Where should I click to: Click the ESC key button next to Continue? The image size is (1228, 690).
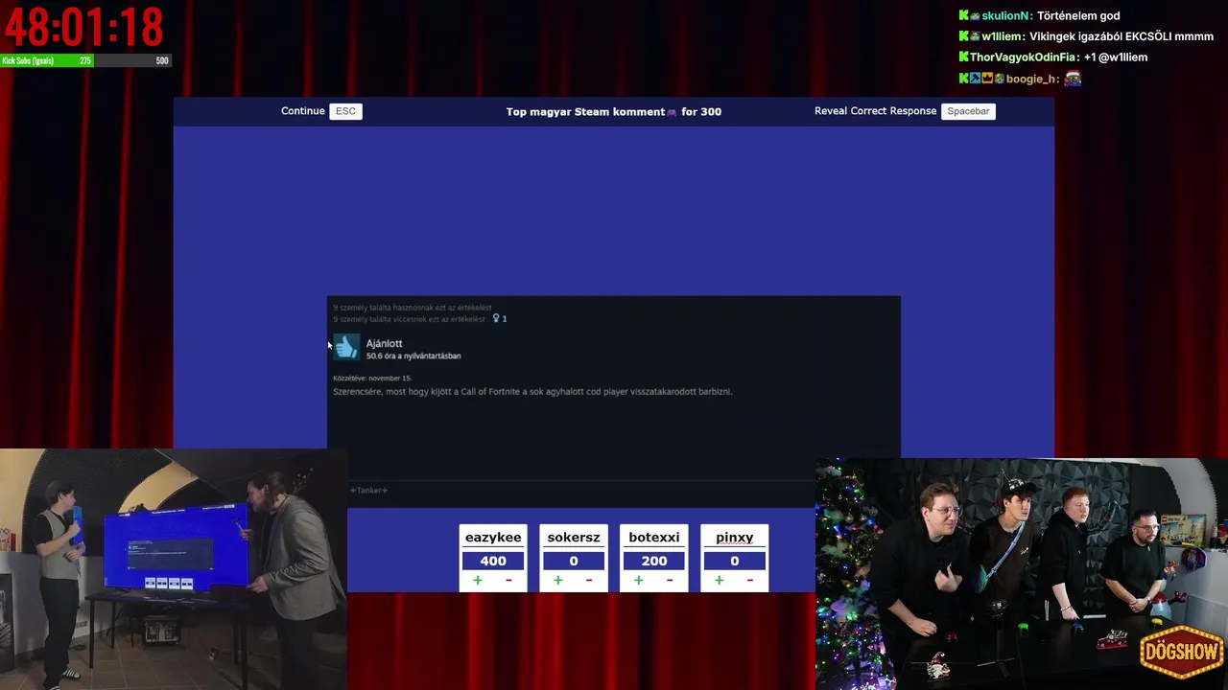click(345, 111)
